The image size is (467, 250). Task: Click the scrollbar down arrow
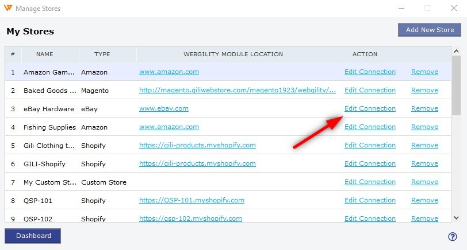point(456,218)
